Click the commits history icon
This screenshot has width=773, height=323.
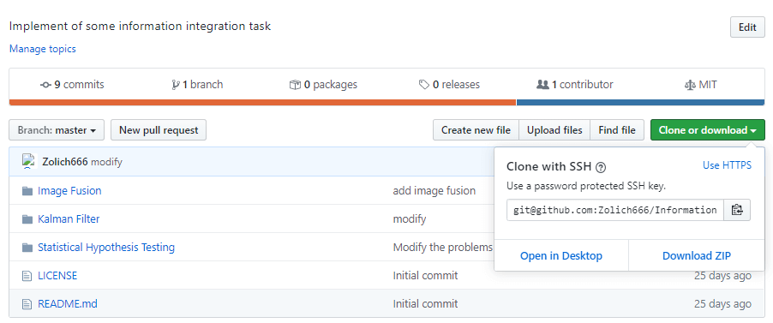45,85
